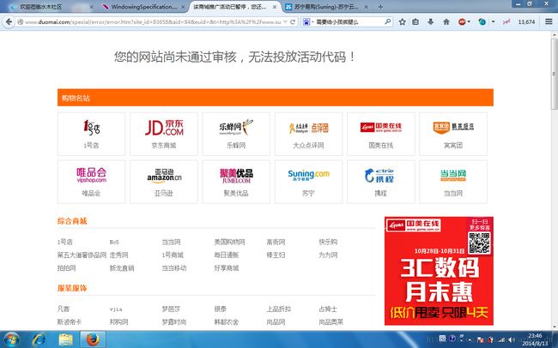
Task: Click the Firefox icon on the taskbar
Action: [93, 339]
